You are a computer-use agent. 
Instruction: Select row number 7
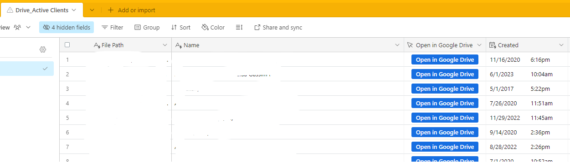click(67, 147)
